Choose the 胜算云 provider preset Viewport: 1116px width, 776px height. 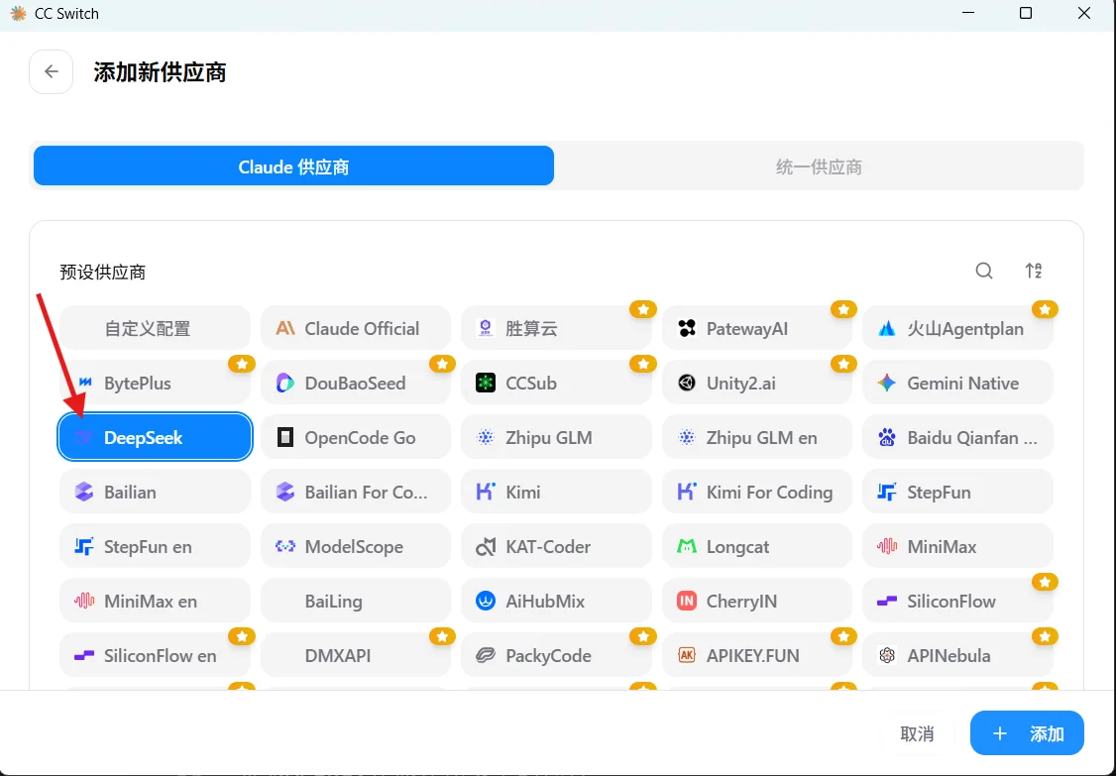(557, 328)
